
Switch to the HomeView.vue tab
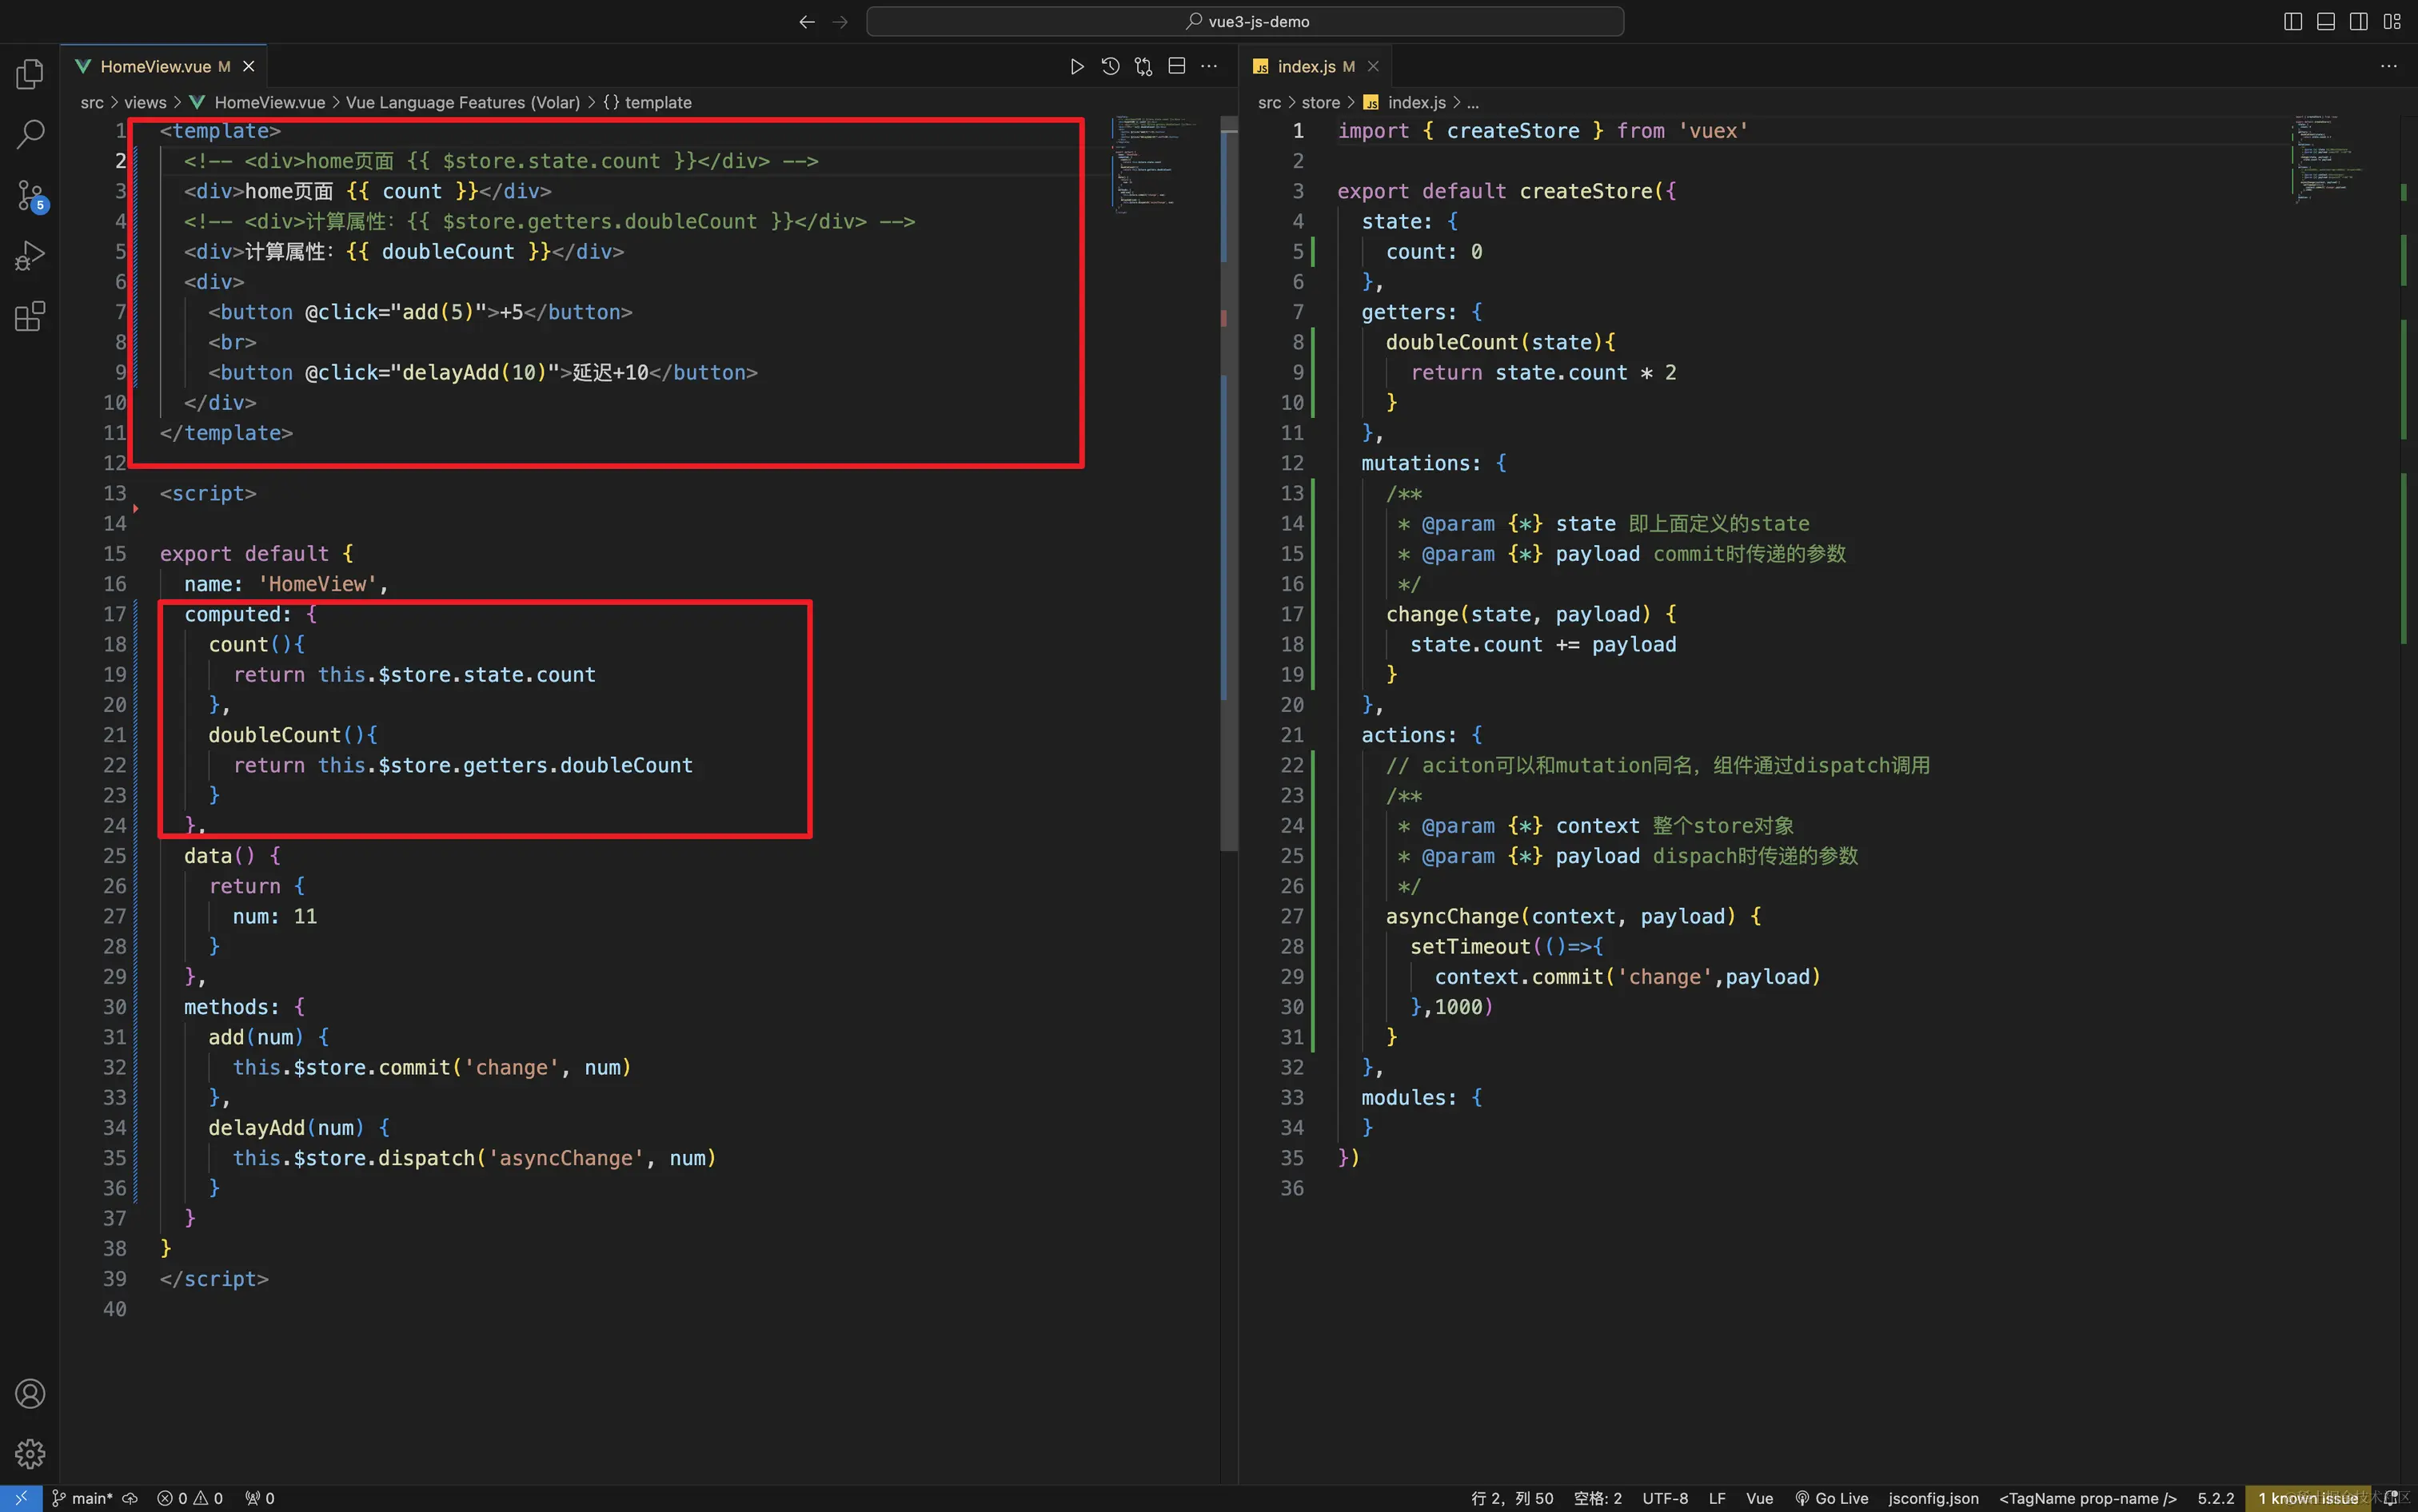click(x=155, y=67)
